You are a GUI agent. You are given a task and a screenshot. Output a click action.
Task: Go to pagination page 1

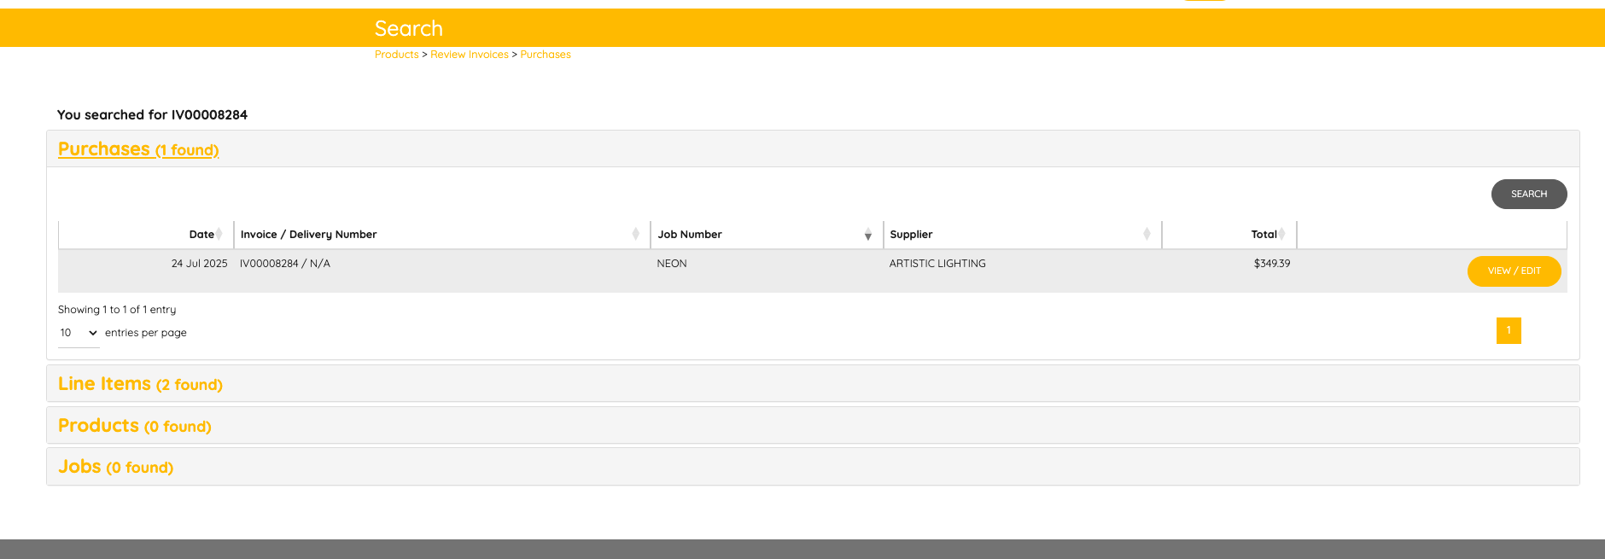pos(1509,330)
